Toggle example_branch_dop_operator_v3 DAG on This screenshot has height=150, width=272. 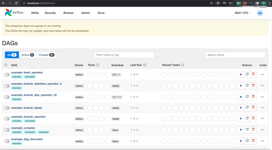(x=7, y=97)
